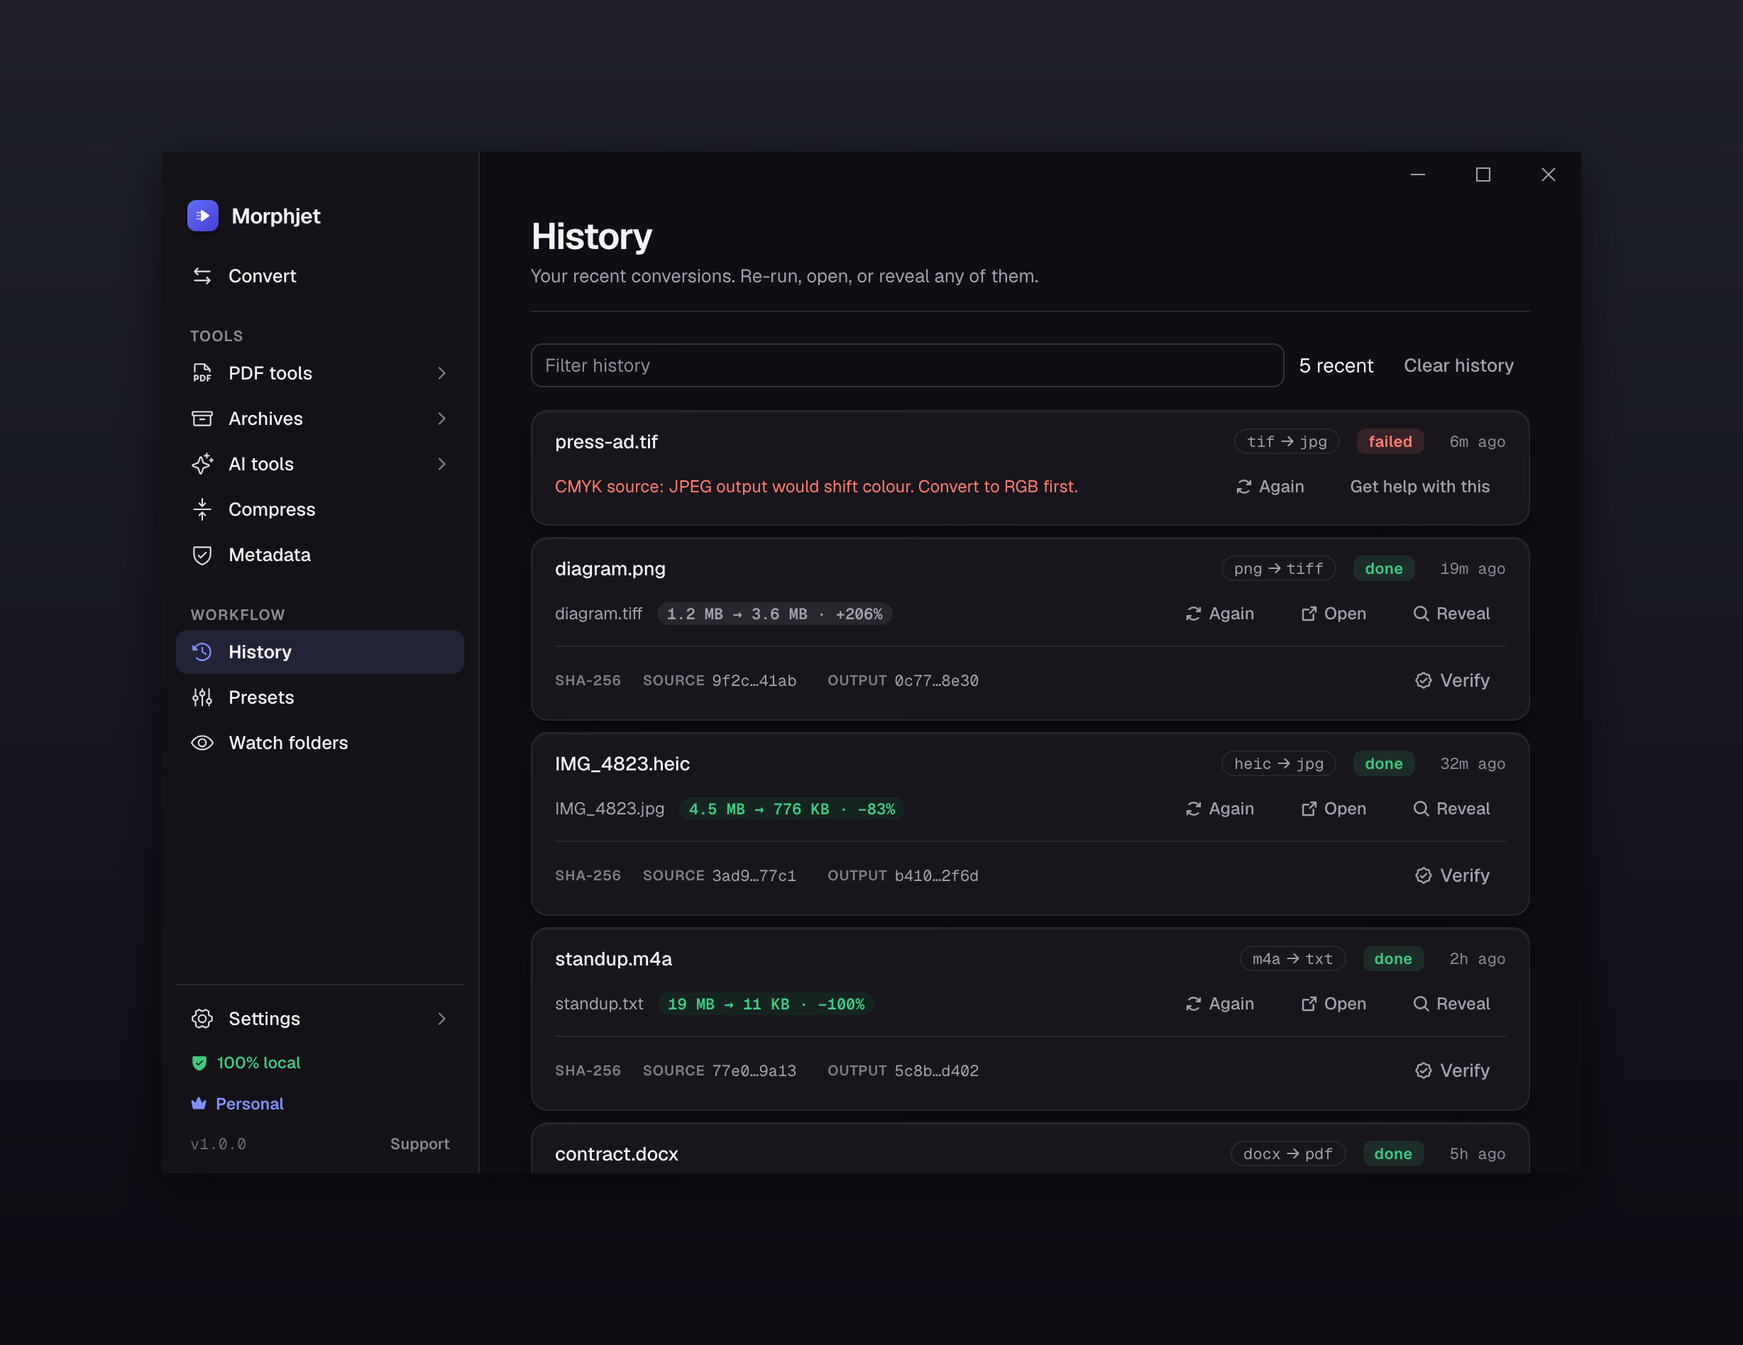Open the Compress tool
Image resolution: width=1743 pixels, height=1345 pixels.
tap(319, 509)
